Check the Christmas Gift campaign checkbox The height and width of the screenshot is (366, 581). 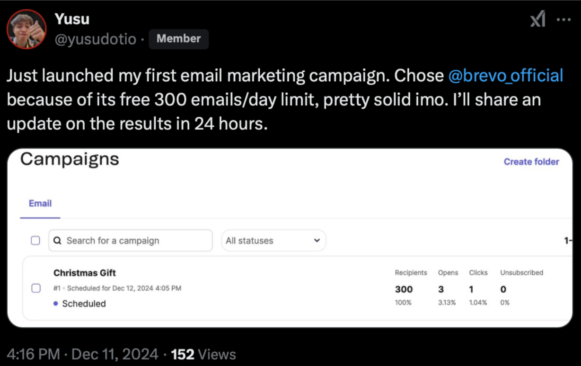click(x=35, y=288)
